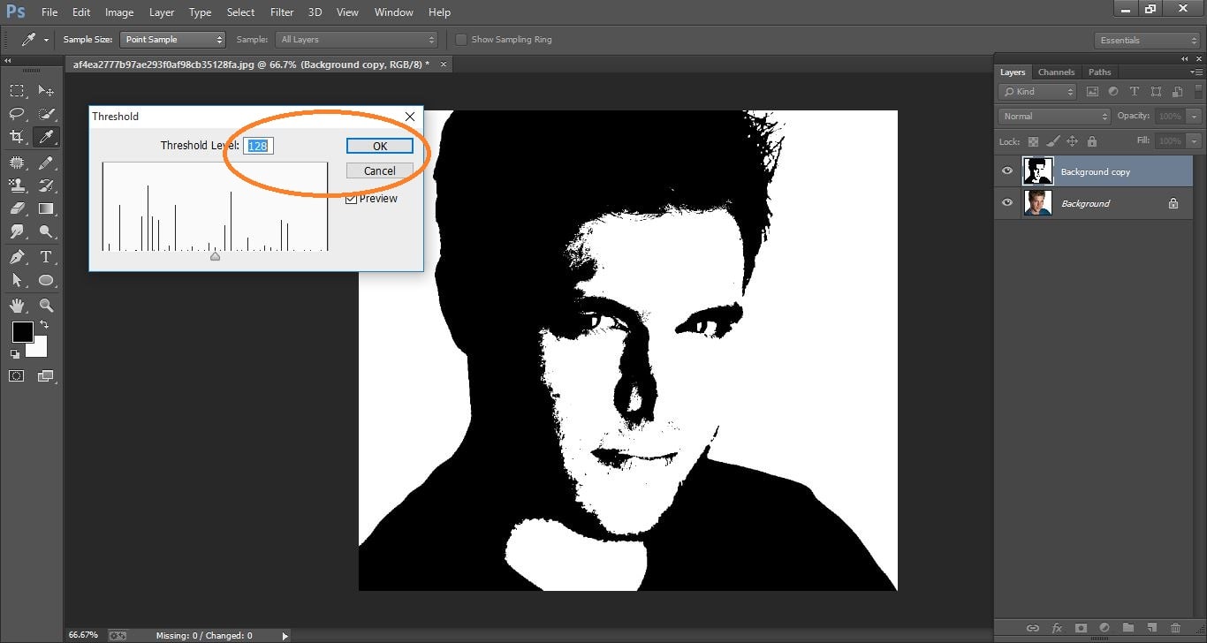The width and height of the screenshot is (1207, 643).
Task: Open the Sample Size dropdown
Action: point(173,39)
